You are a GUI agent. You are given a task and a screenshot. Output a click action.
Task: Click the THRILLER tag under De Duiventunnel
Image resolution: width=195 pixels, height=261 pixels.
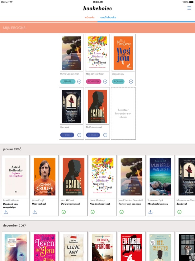93,135
